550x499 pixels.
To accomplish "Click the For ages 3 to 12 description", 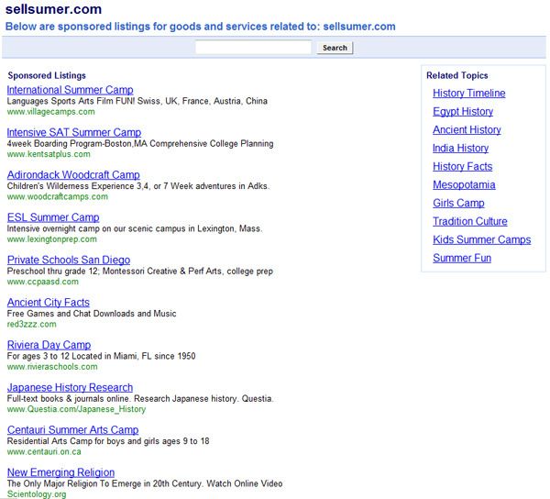I will click(x=102, y=356).
